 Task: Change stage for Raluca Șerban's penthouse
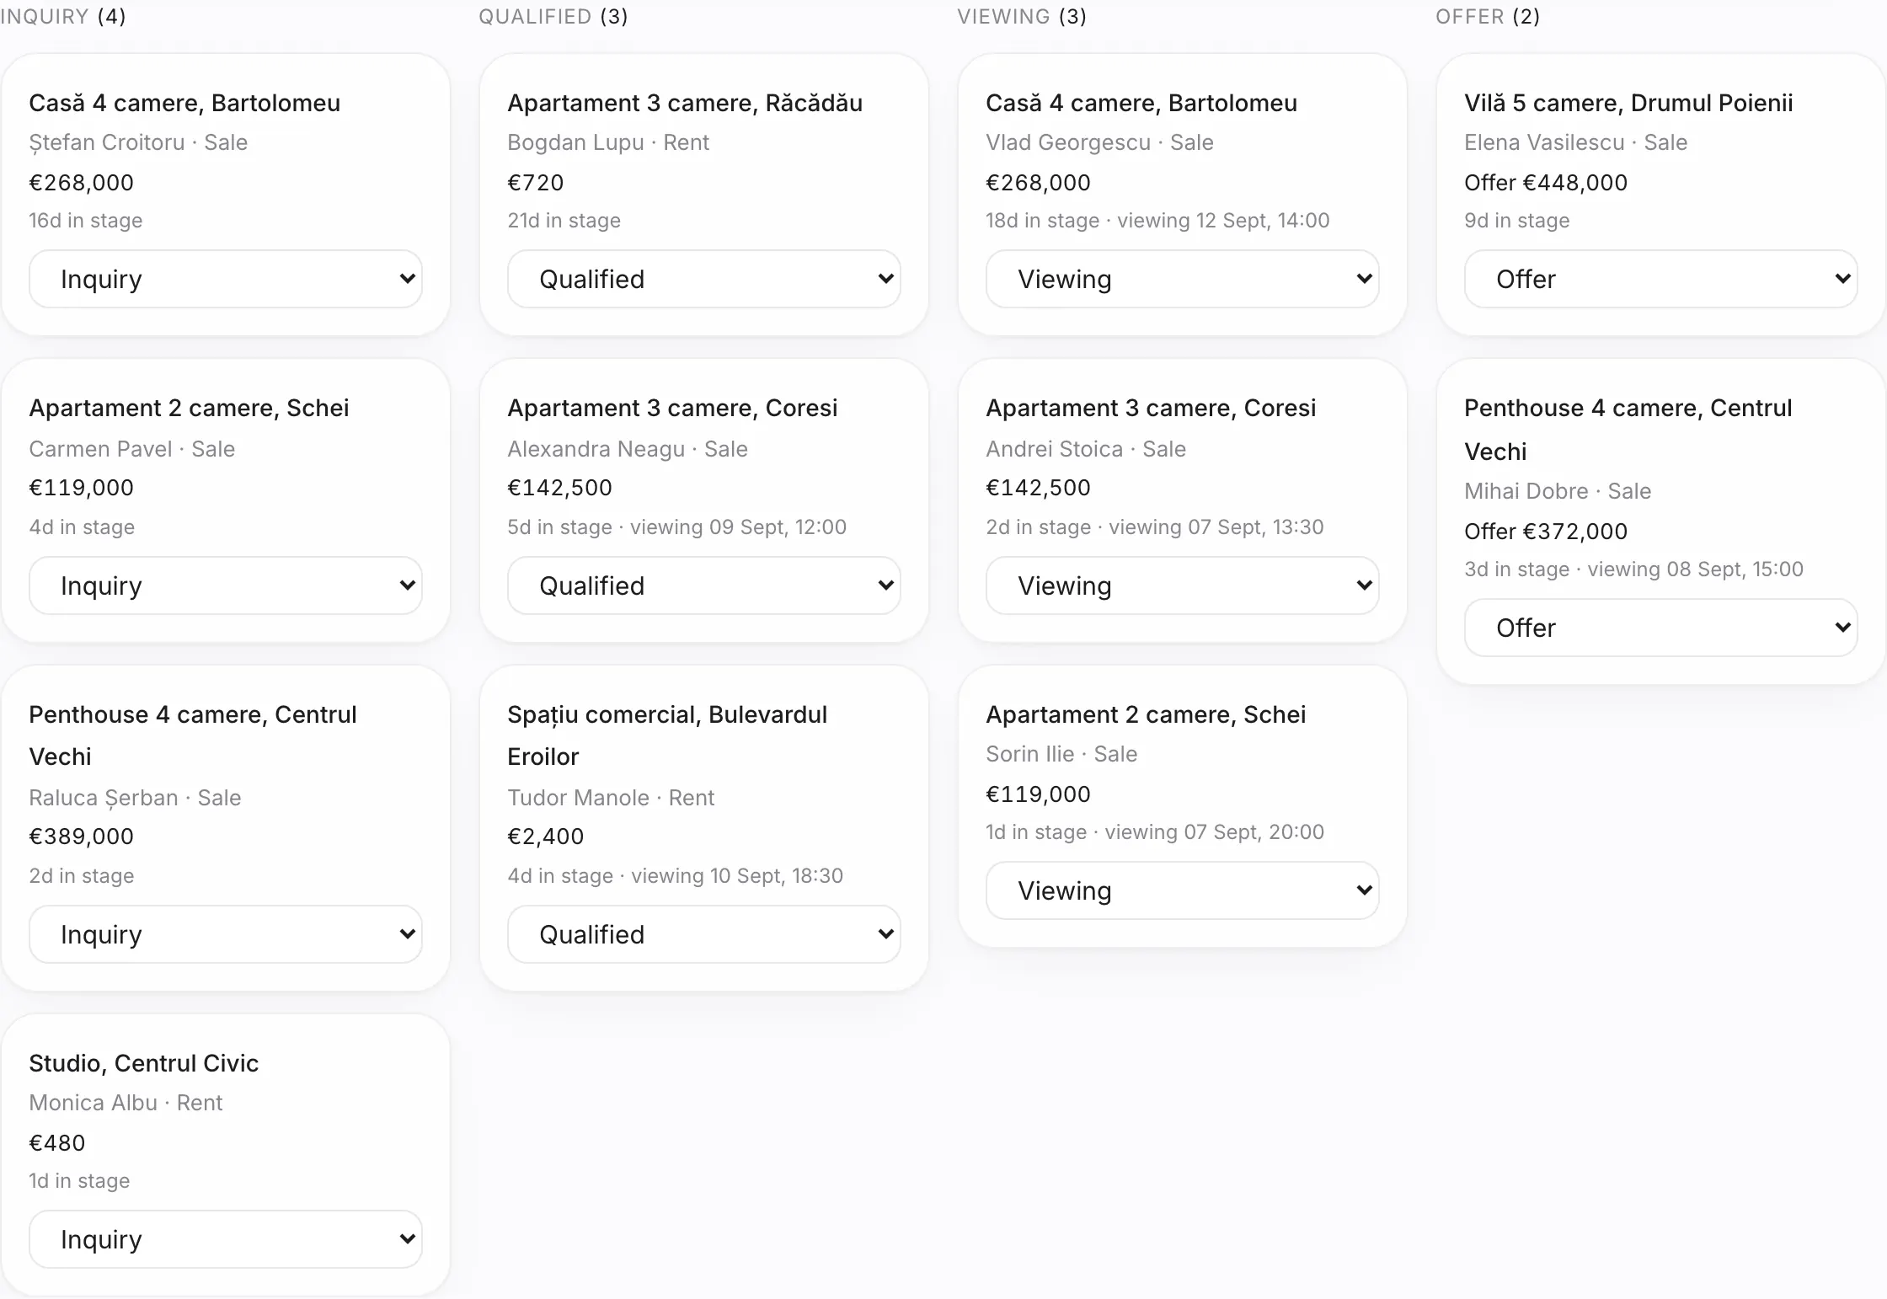pos(226,934)
